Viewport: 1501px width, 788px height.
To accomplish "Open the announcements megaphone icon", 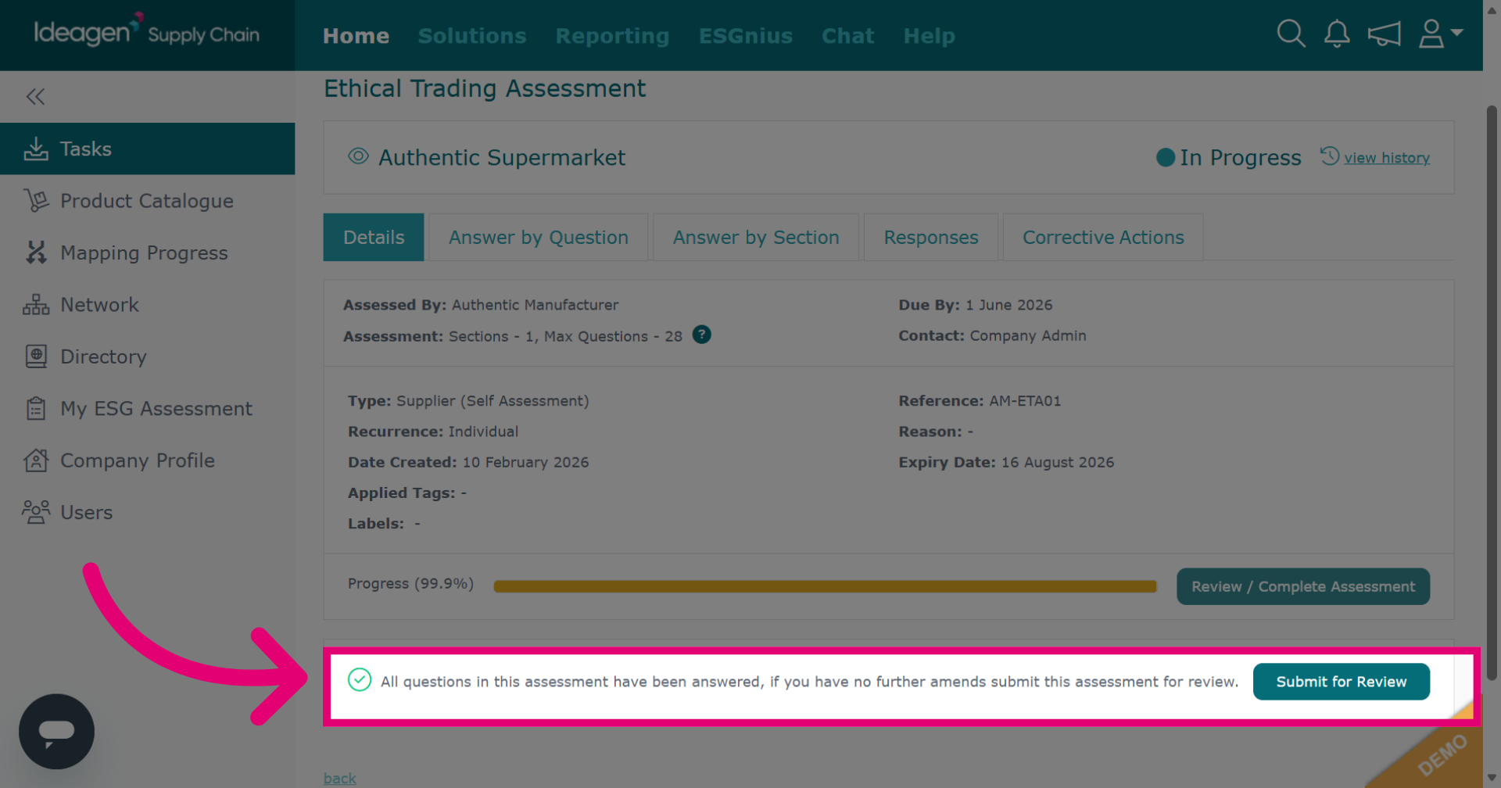I will click(1384, 34).
